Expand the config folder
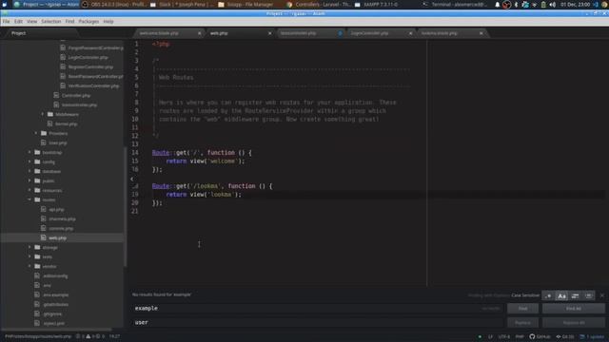Viewport: 609px width, 342px height. pos(29,161)
